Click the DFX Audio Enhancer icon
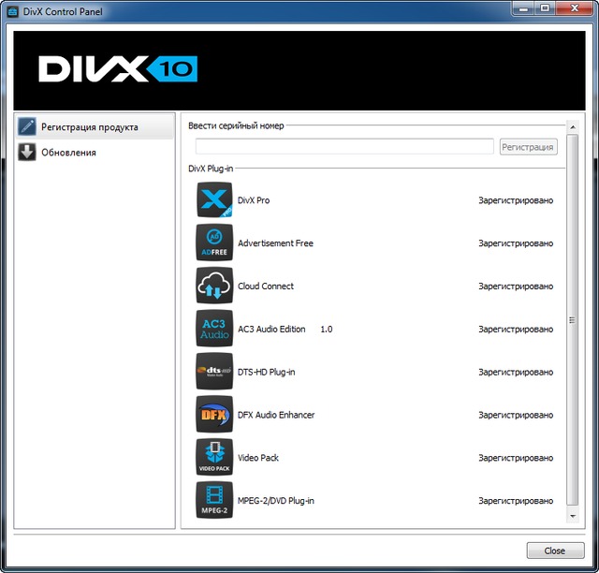This screenshot has height=573, width=599. point(214,414)
